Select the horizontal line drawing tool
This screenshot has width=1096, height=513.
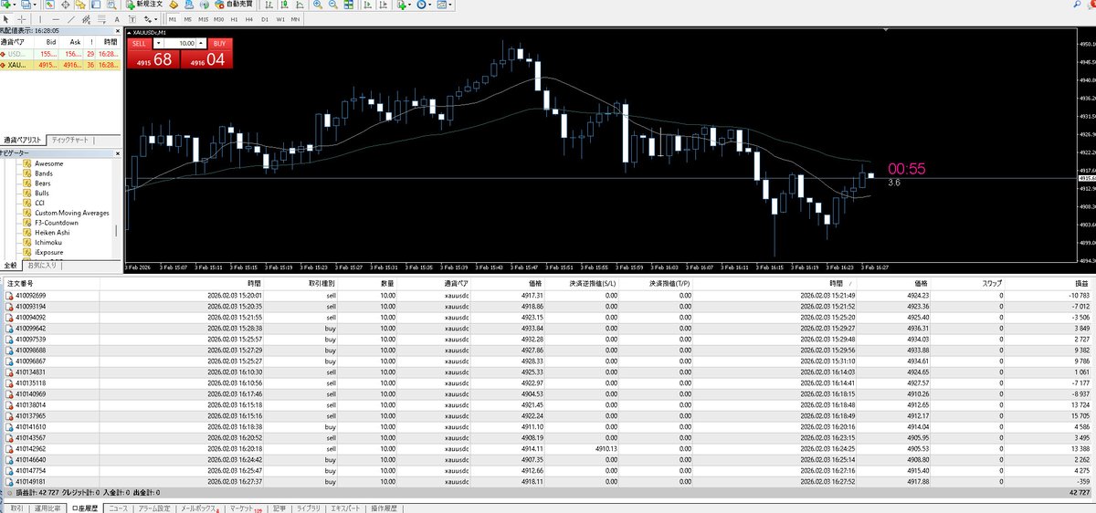(56, 19)
